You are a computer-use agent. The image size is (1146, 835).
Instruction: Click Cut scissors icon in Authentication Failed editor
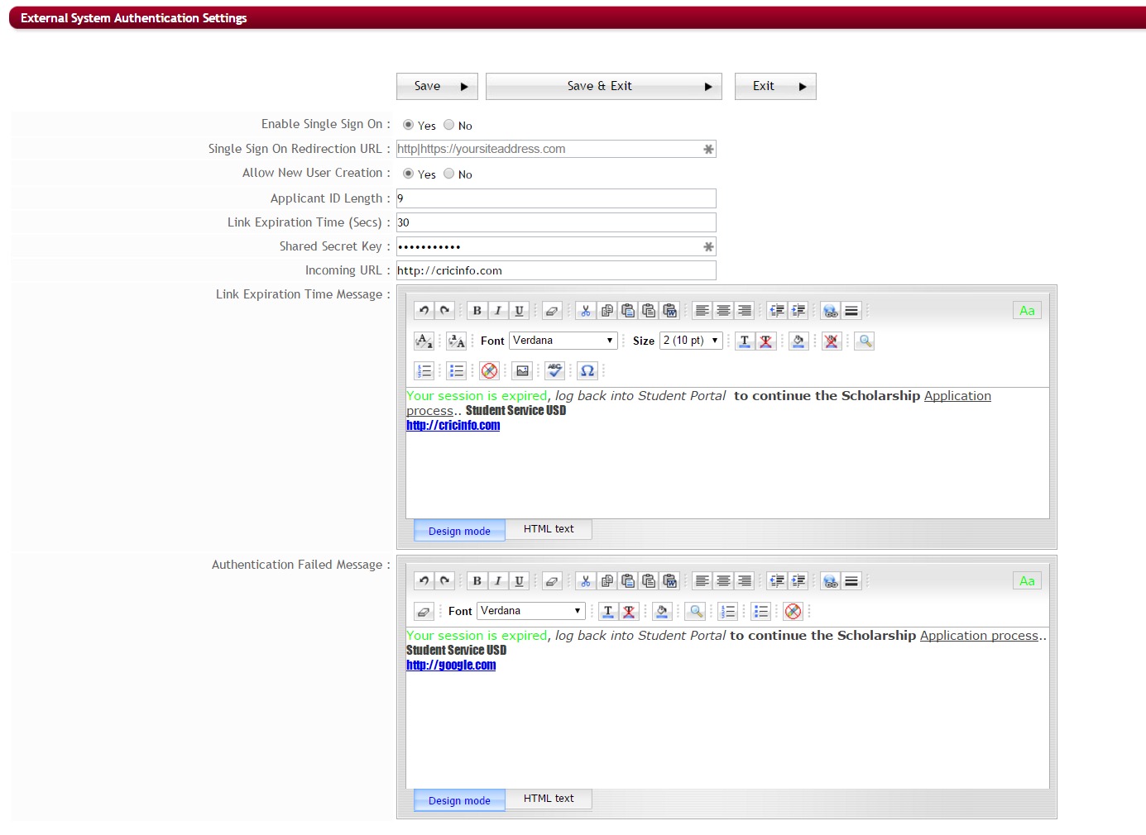586,581
